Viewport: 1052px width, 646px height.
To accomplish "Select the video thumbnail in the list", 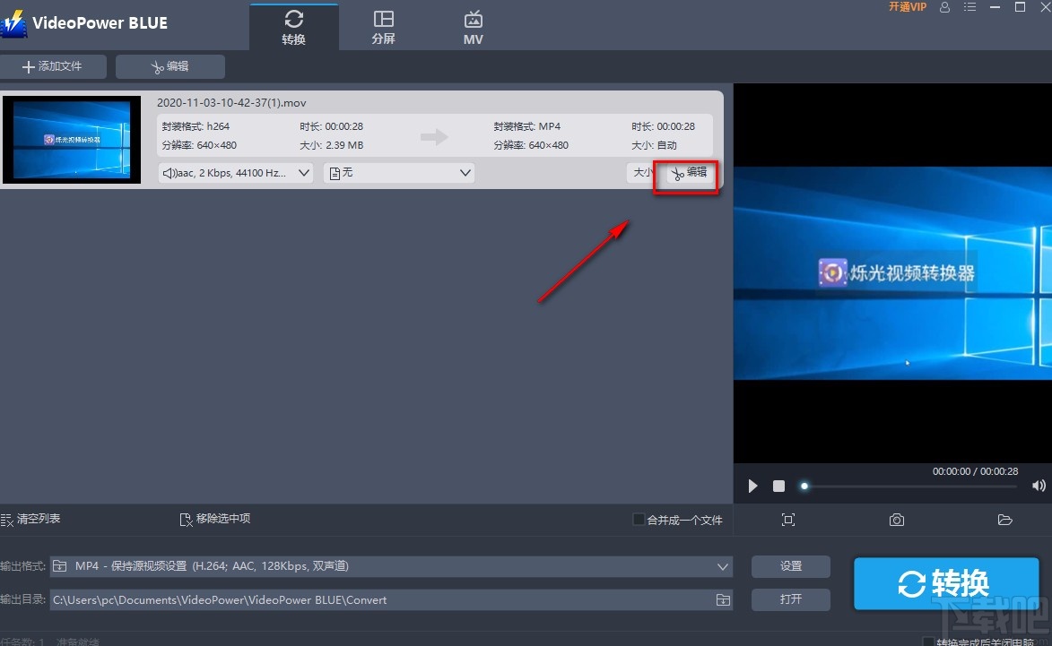I will tap(72, 139).
